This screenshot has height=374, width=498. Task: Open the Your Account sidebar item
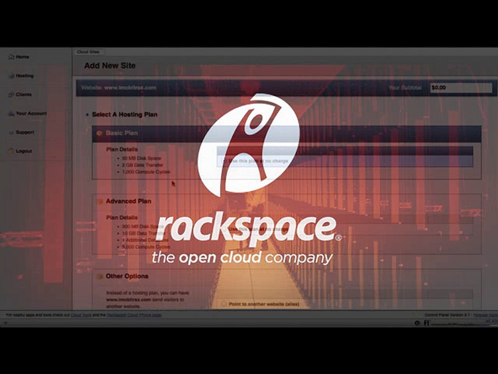coord(31,113)
